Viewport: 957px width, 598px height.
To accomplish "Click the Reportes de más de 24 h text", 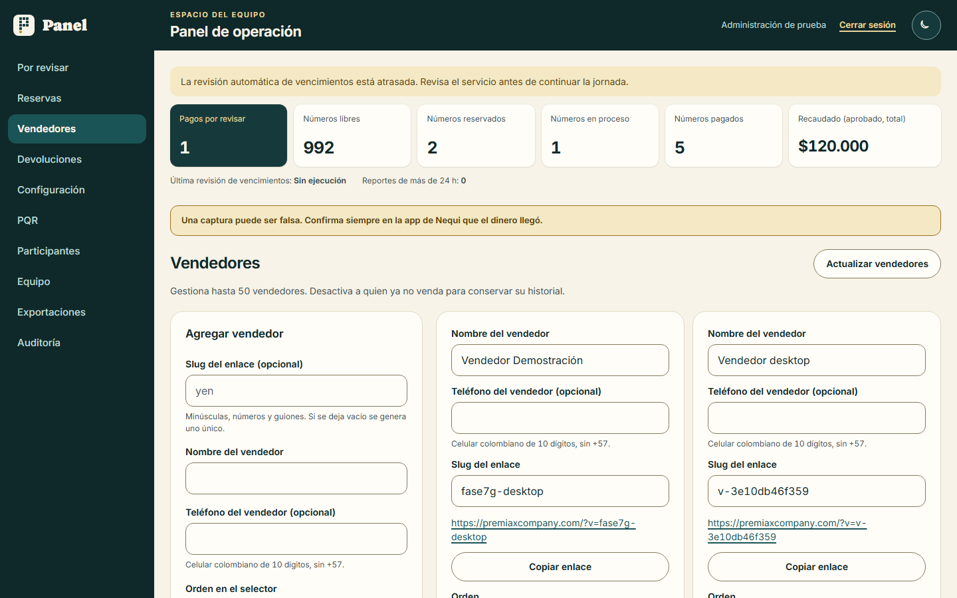I will [x=414, y=181].
